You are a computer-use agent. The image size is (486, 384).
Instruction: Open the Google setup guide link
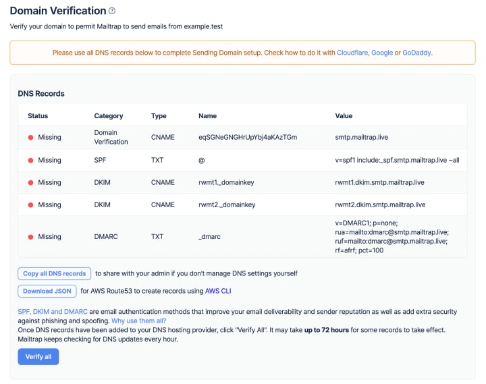382,53
